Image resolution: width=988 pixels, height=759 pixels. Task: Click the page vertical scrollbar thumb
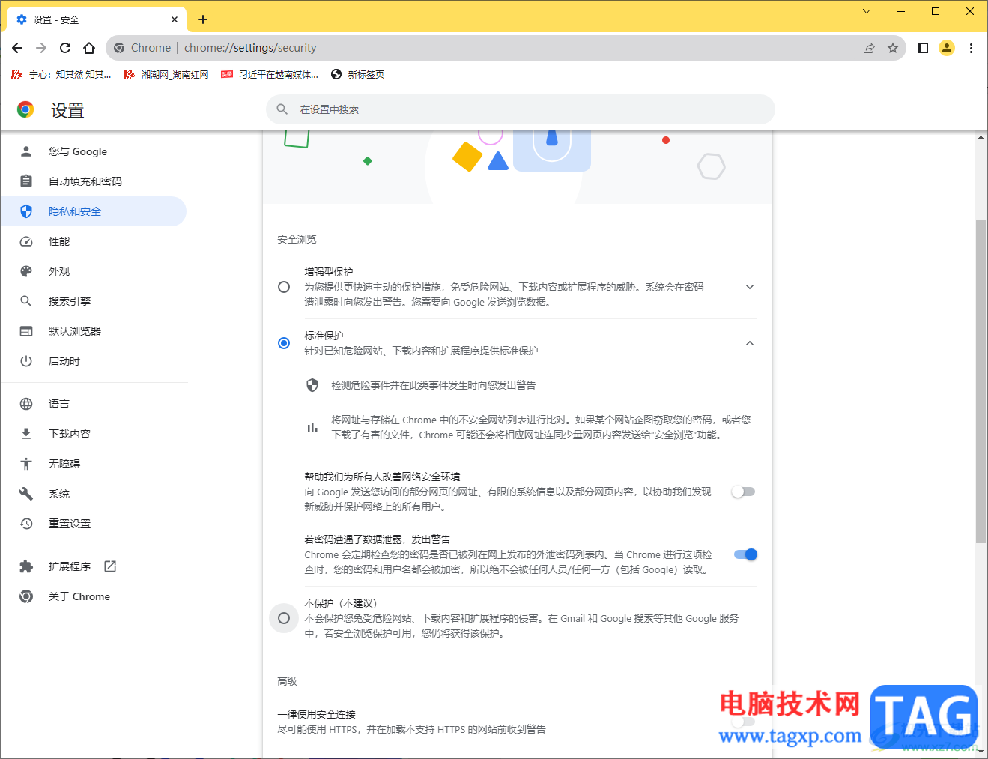(981, 381)
